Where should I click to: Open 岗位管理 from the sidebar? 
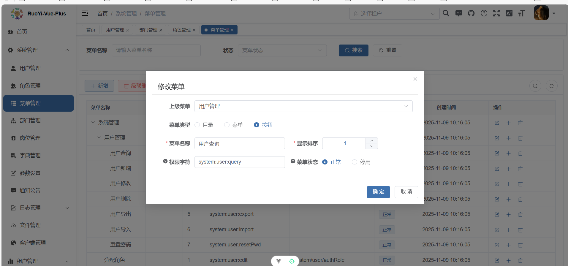tap(30, 138)
